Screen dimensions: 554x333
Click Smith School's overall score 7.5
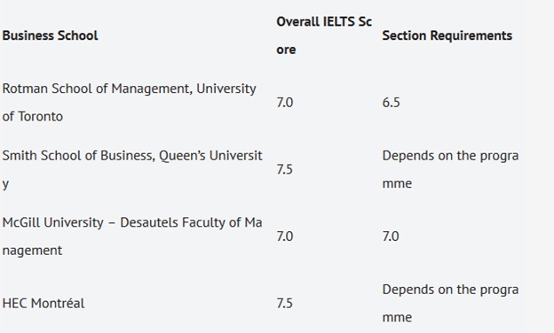click(285, 169)
